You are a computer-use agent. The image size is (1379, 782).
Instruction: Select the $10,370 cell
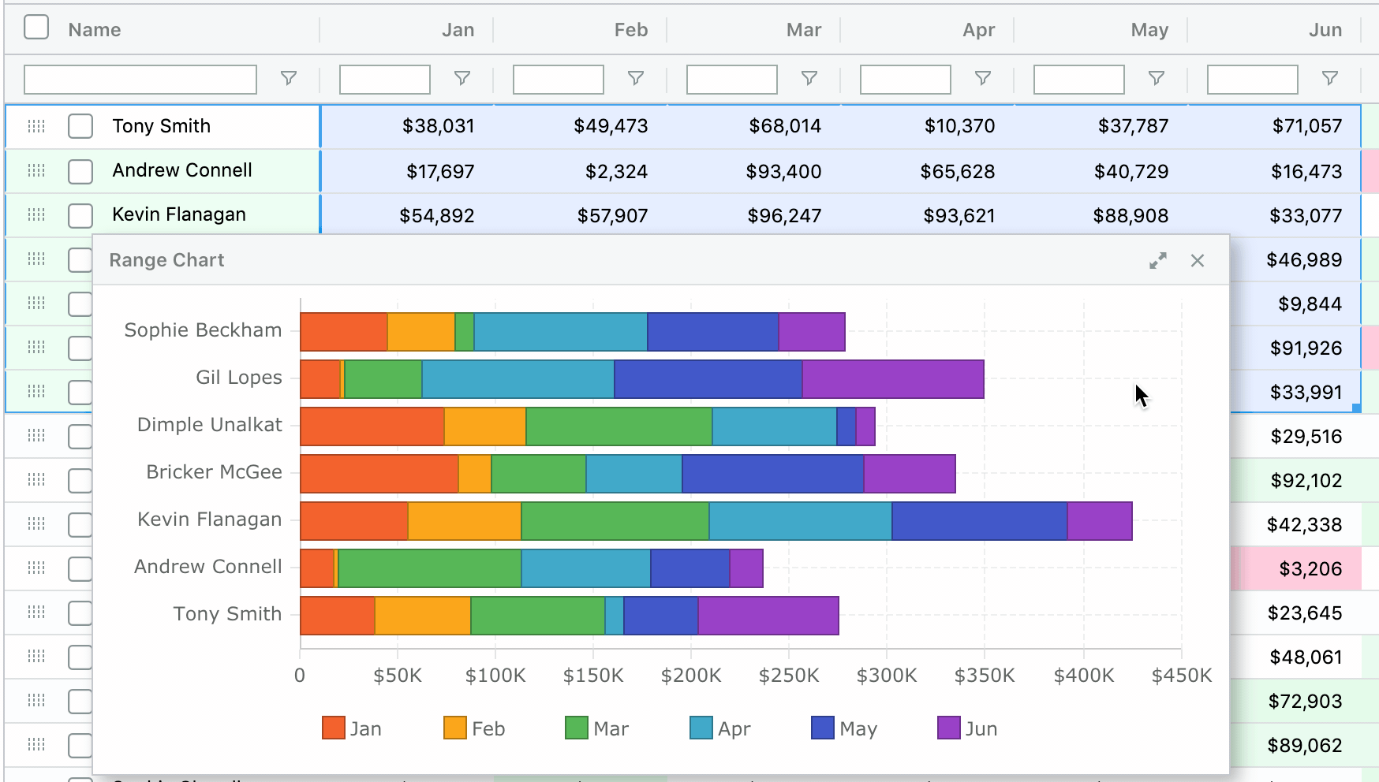[928, 126]
